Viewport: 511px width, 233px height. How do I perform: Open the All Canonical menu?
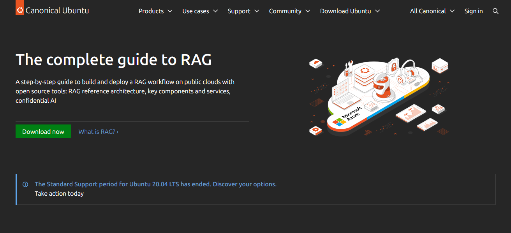[x=432, y=11]
